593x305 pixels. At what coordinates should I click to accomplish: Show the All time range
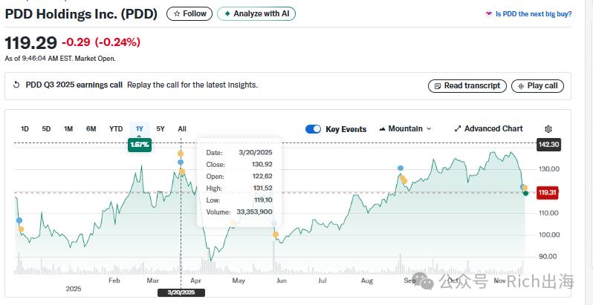pos(182,128)
